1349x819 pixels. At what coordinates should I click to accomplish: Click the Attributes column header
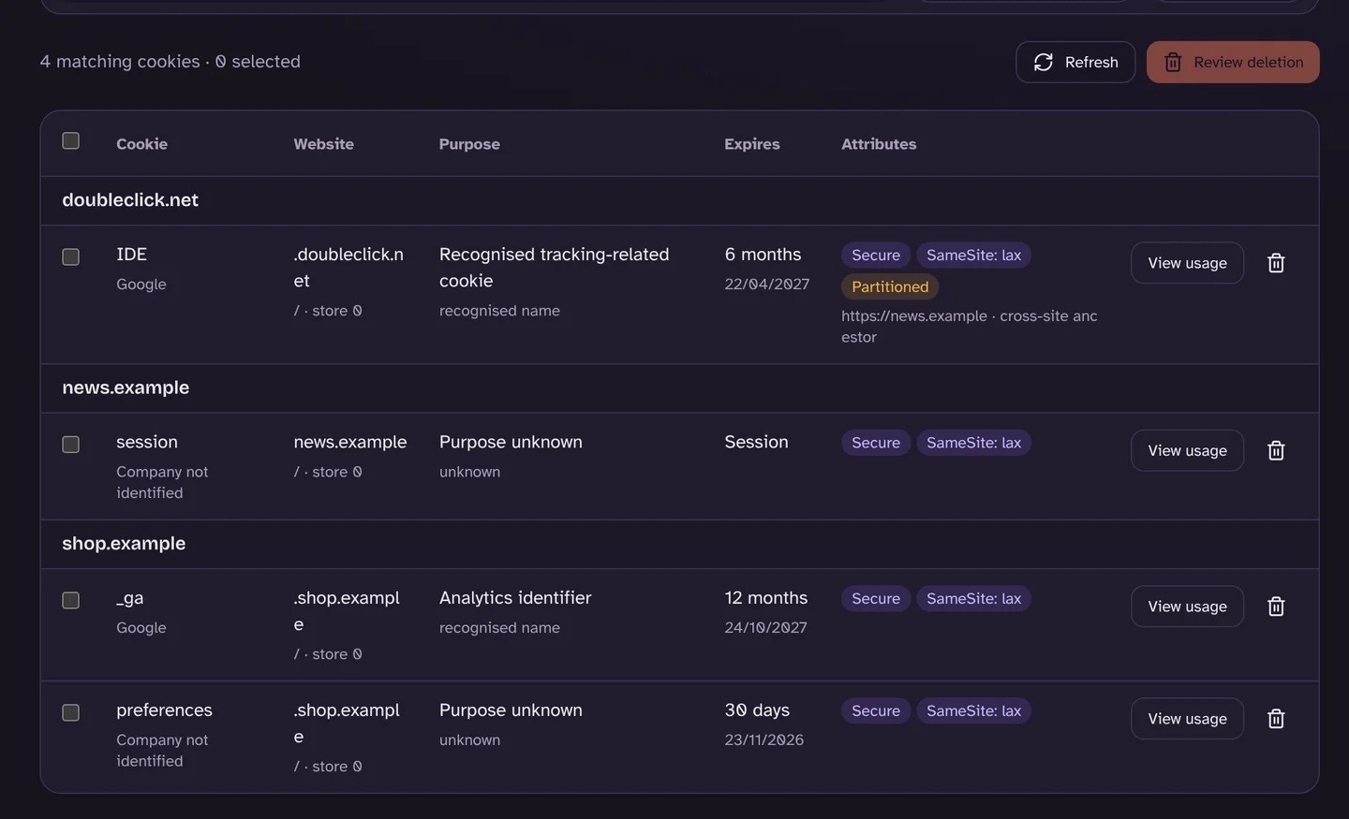point(879,144)
